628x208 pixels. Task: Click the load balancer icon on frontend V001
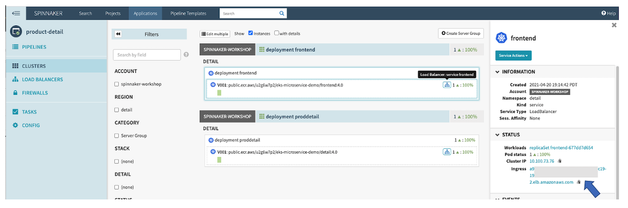tap(446, 85)
